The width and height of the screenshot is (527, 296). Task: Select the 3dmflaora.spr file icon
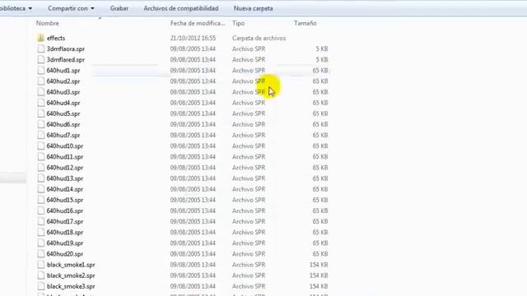41,49
